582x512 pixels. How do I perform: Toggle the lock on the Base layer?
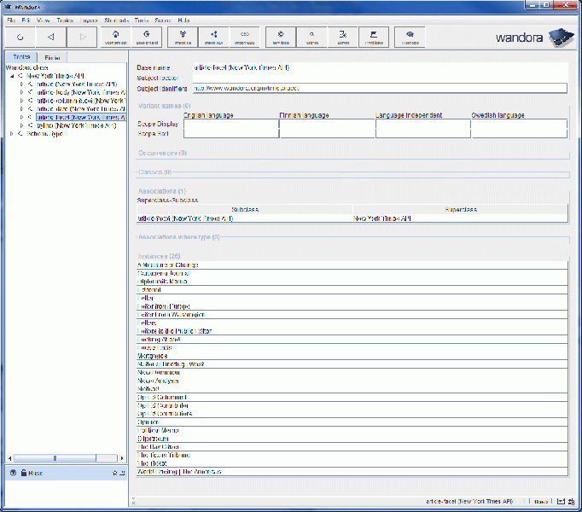click(23, 472)
